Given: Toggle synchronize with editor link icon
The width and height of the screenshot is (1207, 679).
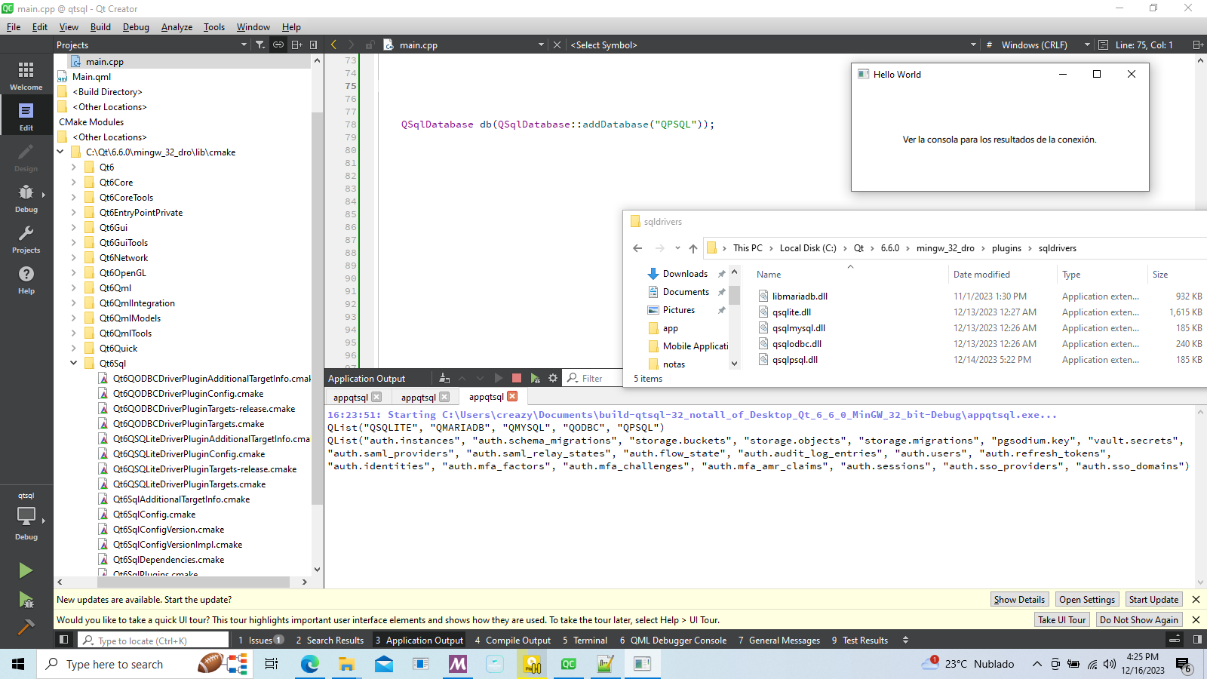Looking at the screenshot, I should point(278,45).
